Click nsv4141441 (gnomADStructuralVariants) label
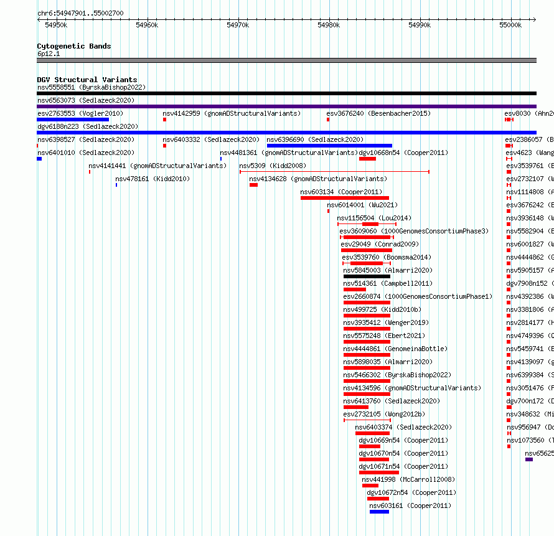The height and width of the screenshot is (536, 554). coord(157,166)
